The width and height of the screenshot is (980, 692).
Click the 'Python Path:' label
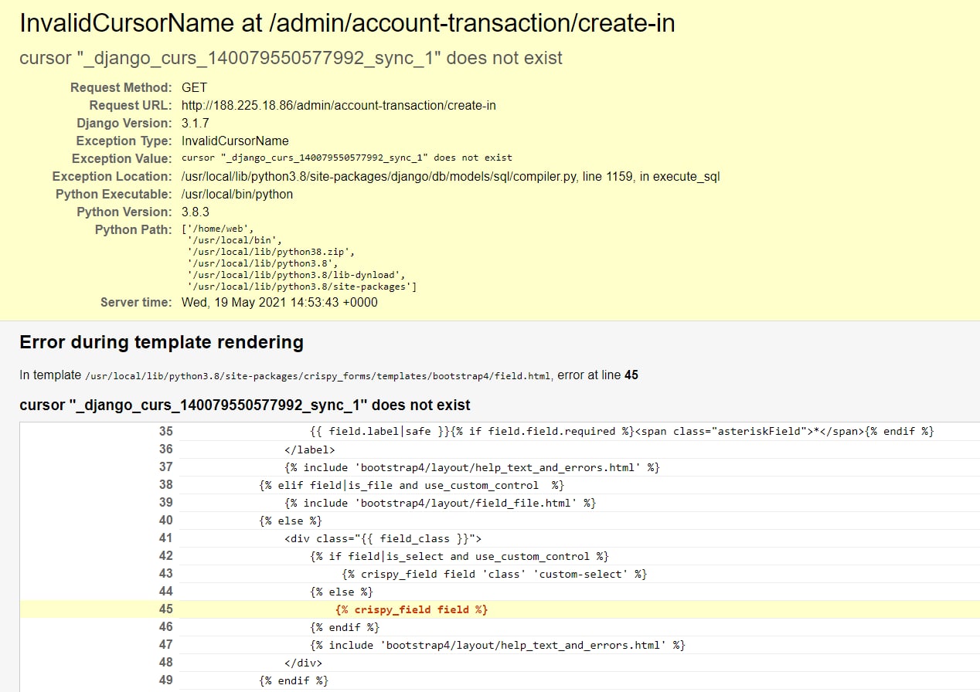[134, 230]
